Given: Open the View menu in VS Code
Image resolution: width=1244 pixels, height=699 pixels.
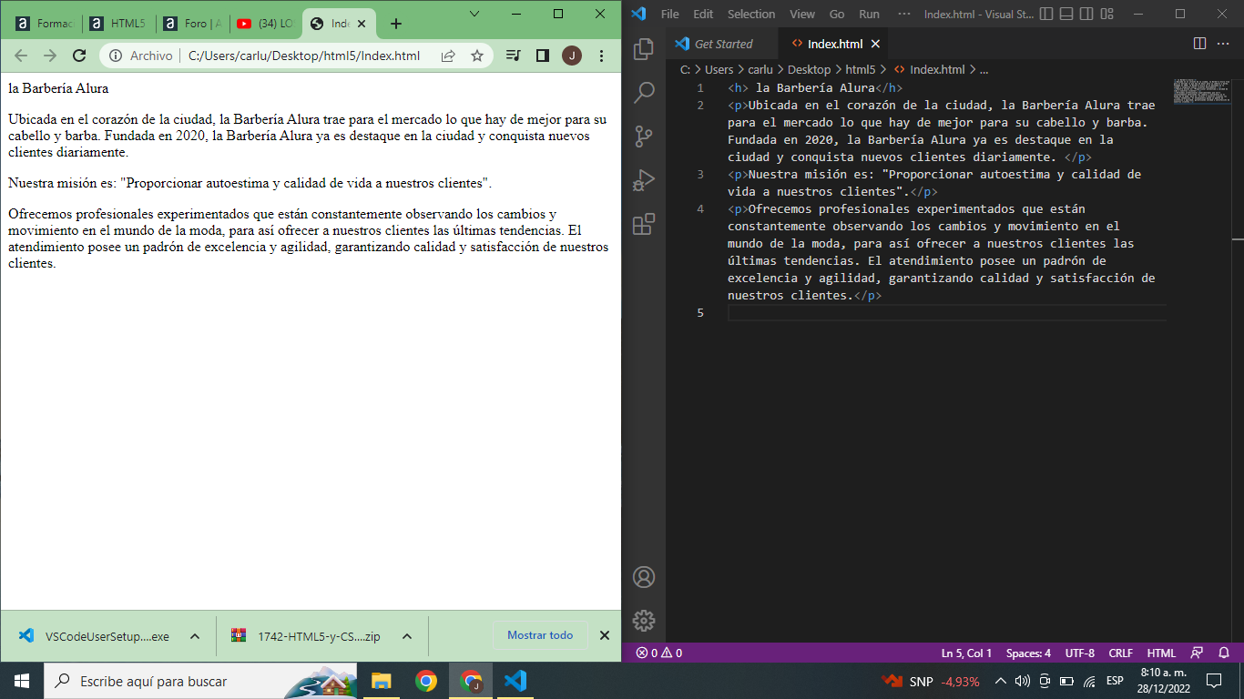Looking at the screenshot, I should tap(802, 14).
